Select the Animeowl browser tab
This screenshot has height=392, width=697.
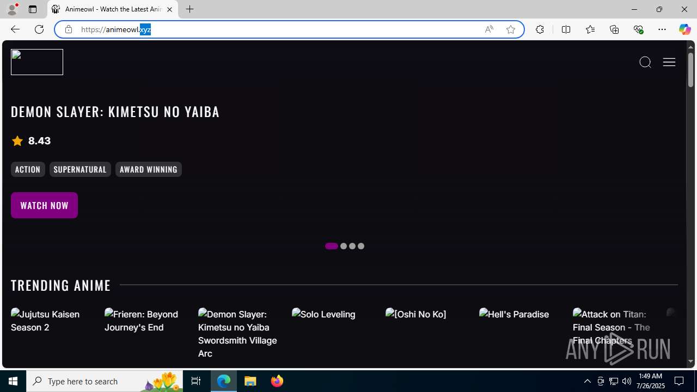tap(113, 9)
